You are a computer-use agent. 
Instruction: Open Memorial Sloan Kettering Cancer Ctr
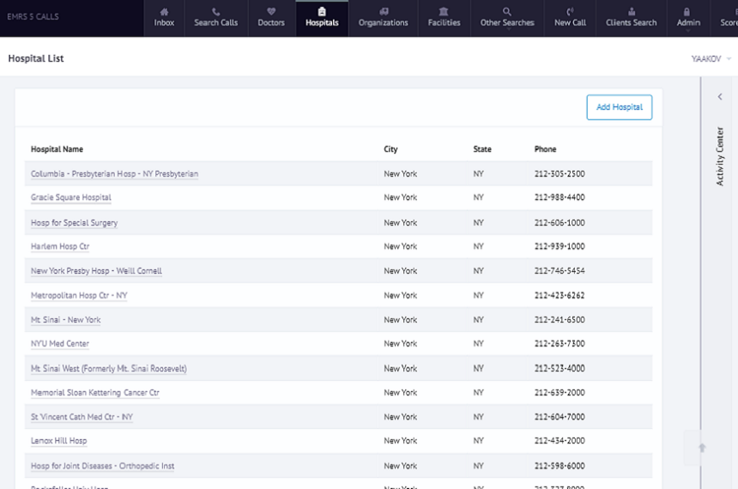click(x=95, y=393)
